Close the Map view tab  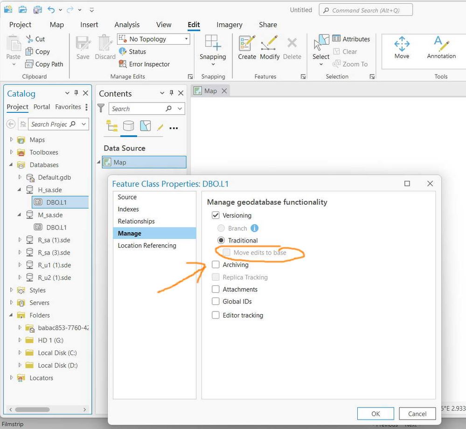[224, 90]
